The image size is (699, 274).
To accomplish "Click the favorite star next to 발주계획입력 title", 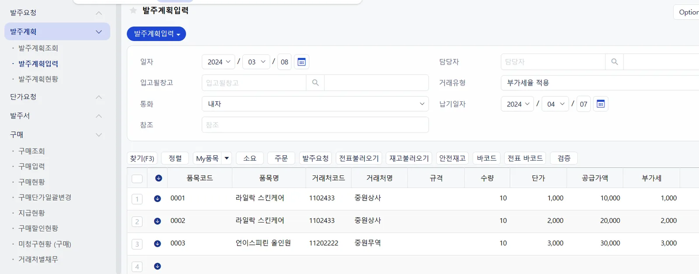I will (133, 10).
